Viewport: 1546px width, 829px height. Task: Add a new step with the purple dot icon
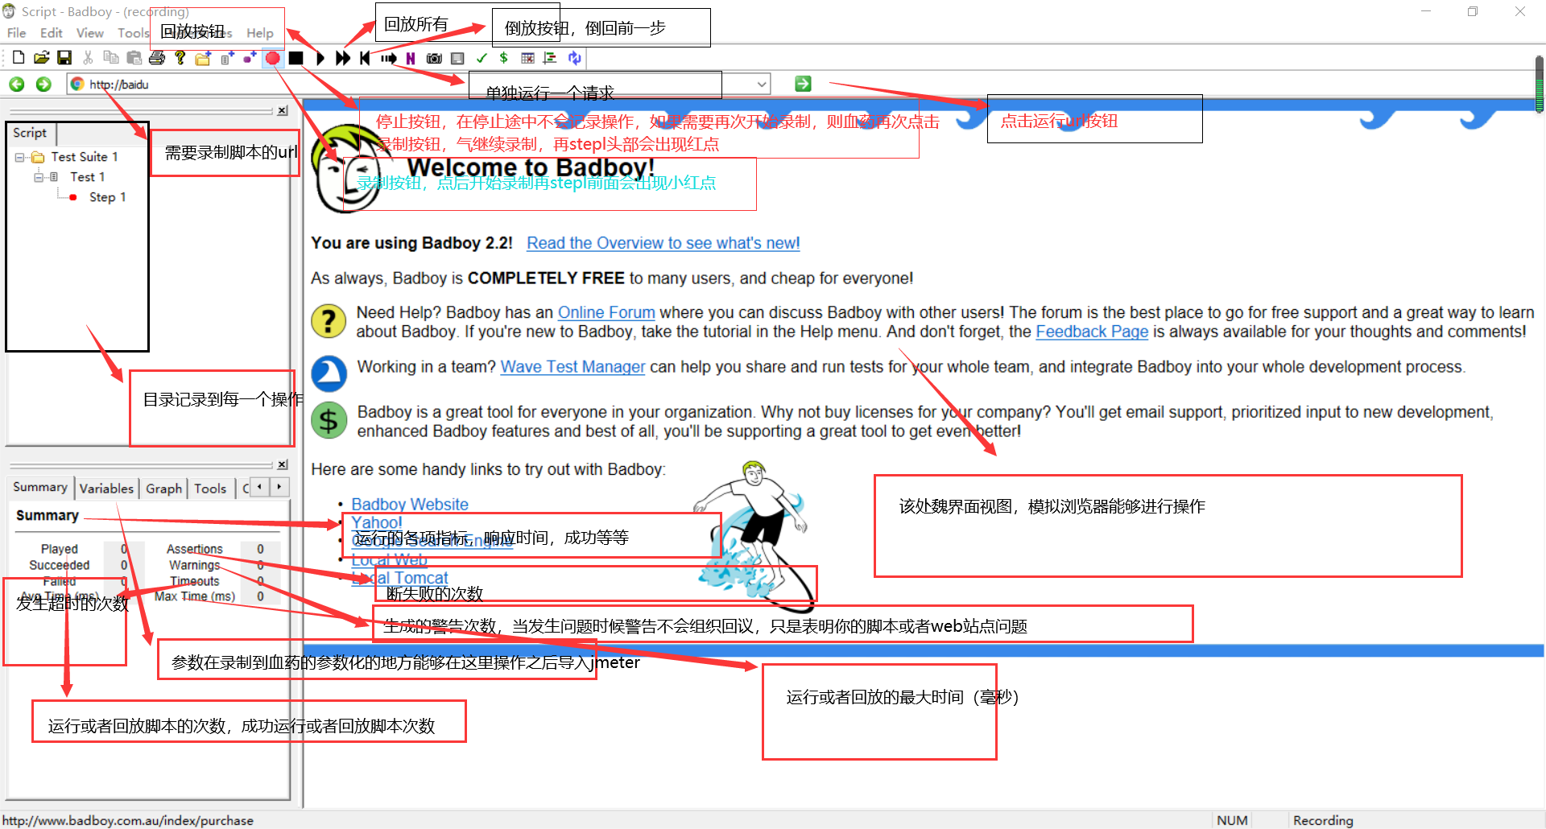coord(250,58)
